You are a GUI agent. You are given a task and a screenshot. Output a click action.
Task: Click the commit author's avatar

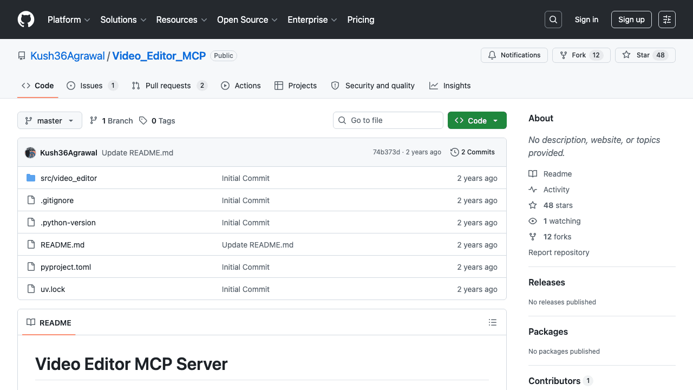[x=30, y=153]
